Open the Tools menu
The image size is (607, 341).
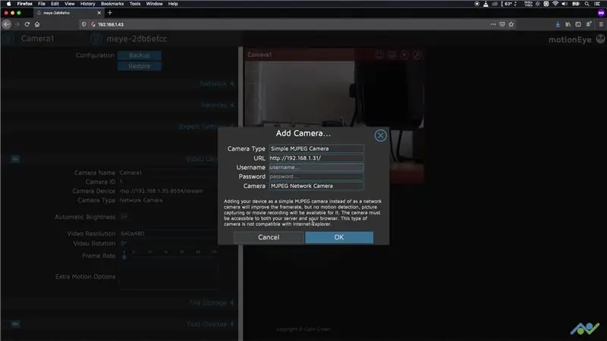135,4
